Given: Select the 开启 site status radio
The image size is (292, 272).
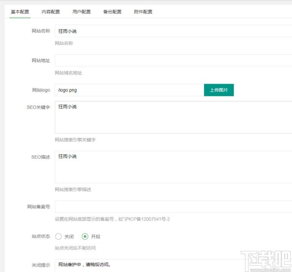Looking at the screenshot, I should coord(85,236).
